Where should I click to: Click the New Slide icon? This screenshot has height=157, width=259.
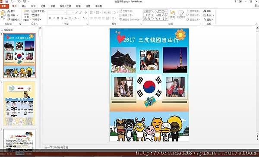coord(26,13)
